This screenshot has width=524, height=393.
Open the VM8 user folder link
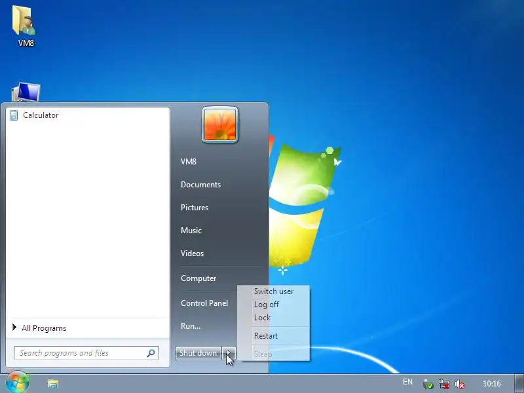(x=189, y=162)
